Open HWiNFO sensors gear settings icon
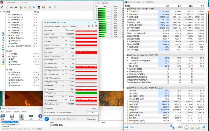 [x=198, y=127]
